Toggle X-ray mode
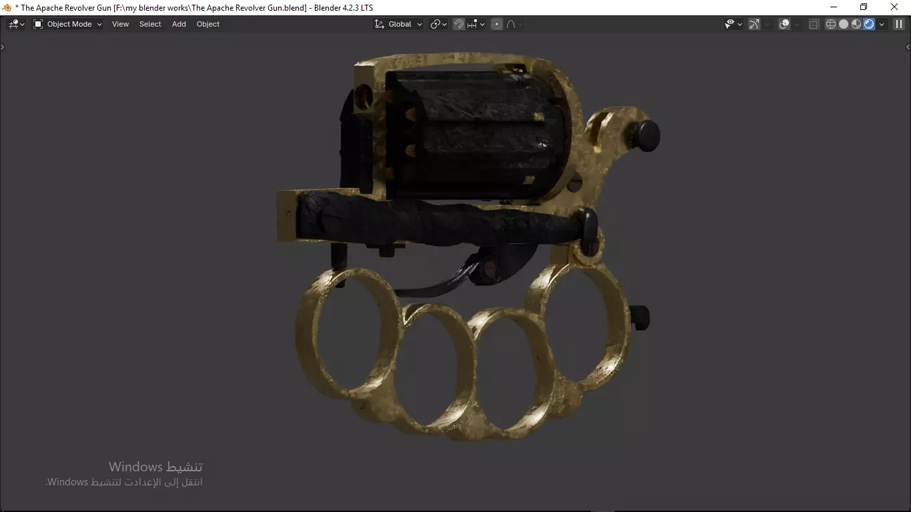Image resolution: width=911 pixels, height=512 pixels. pyautogui.click(x=814, y=24)
